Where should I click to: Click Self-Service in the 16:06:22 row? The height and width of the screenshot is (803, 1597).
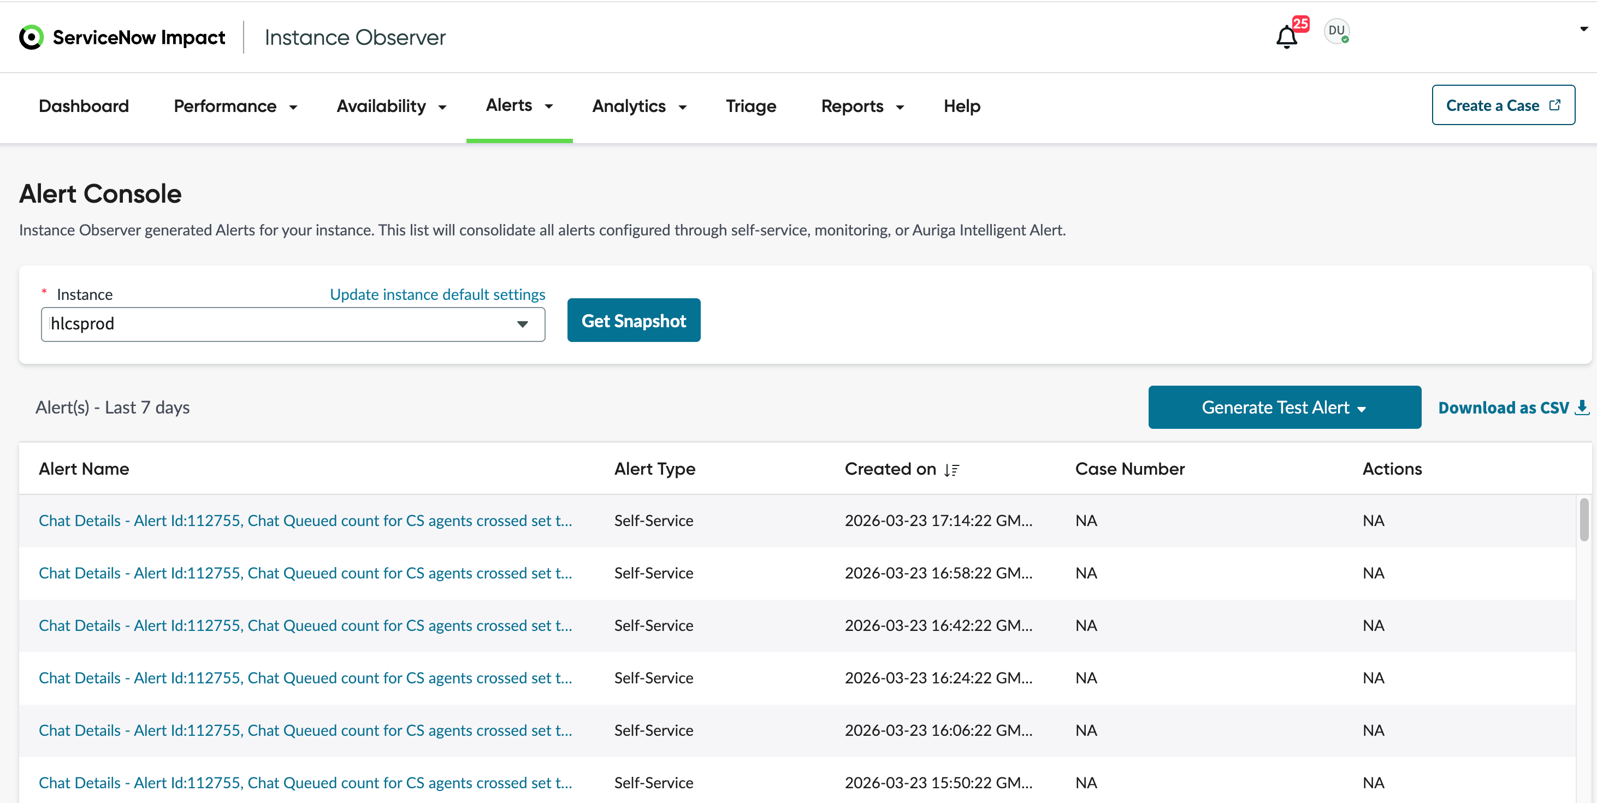coord(653,730)
